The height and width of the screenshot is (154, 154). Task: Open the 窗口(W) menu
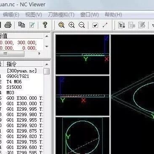(x=90, y=15)
